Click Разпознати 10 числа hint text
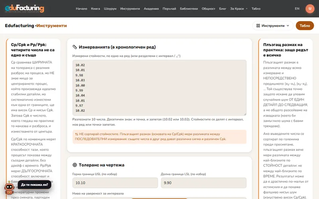The image size is (319, 199). [x=158, y=122]
